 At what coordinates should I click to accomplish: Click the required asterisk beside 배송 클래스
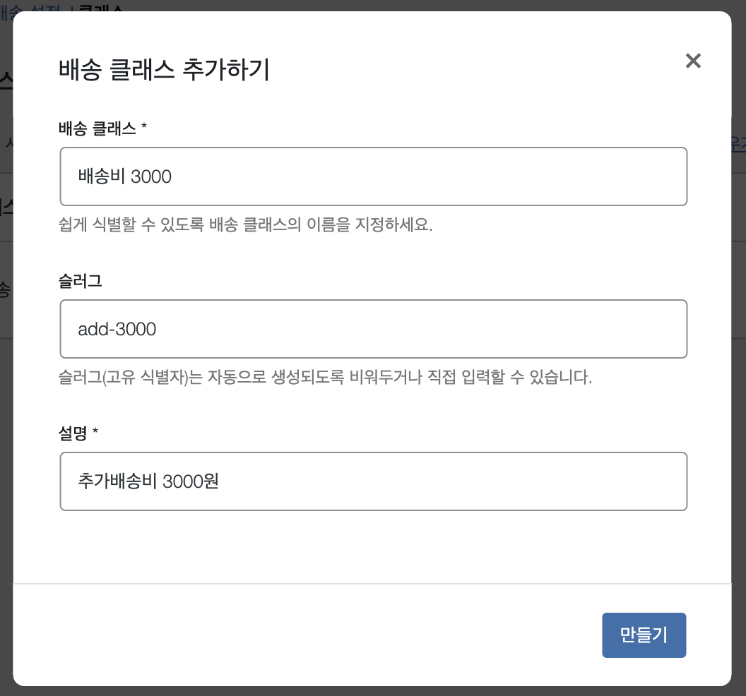(144, 126)
